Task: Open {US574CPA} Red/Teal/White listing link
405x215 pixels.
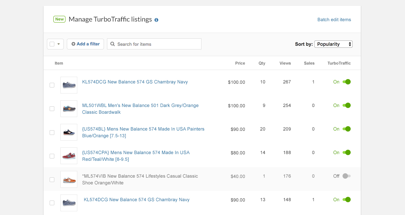Action: [136, 156]
